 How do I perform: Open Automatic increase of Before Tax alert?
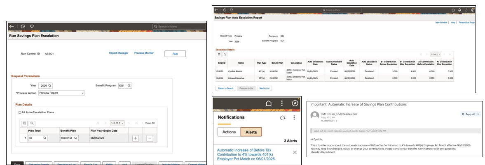pos(246,154)
